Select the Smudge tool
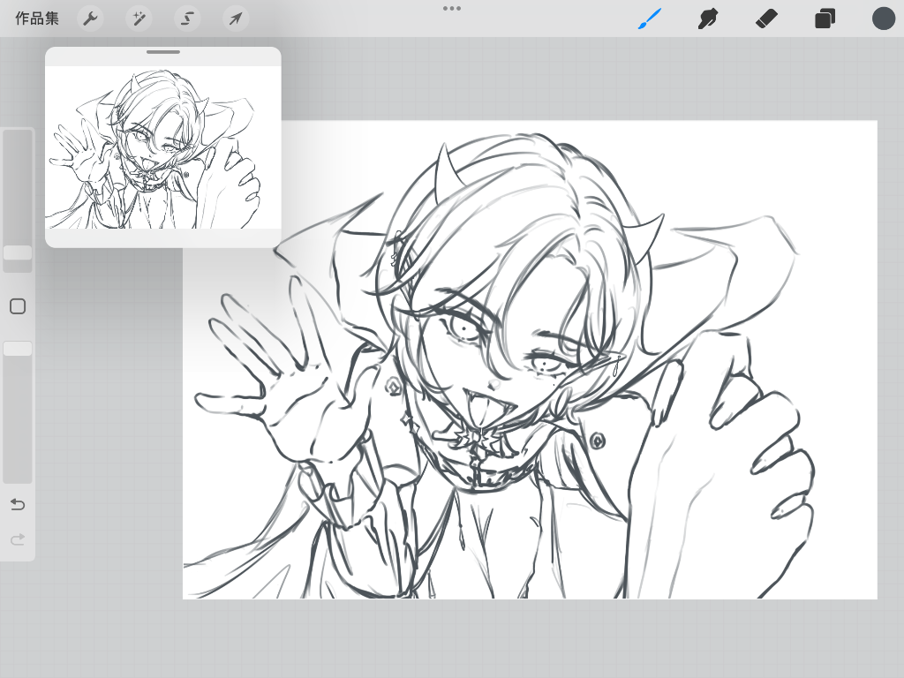Viewport: 904px width, 678px height. pyautogui.click(x=707, y=19)
